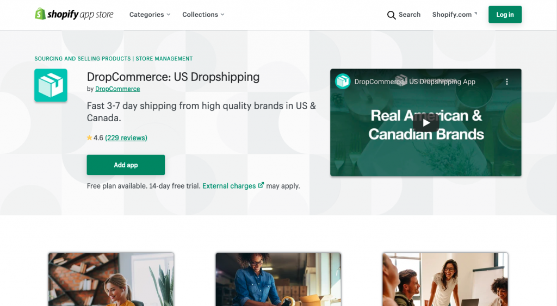Open woman with bookshelf screenshot thumbnail
557x306 pixels.
click(x=111, y=279)
